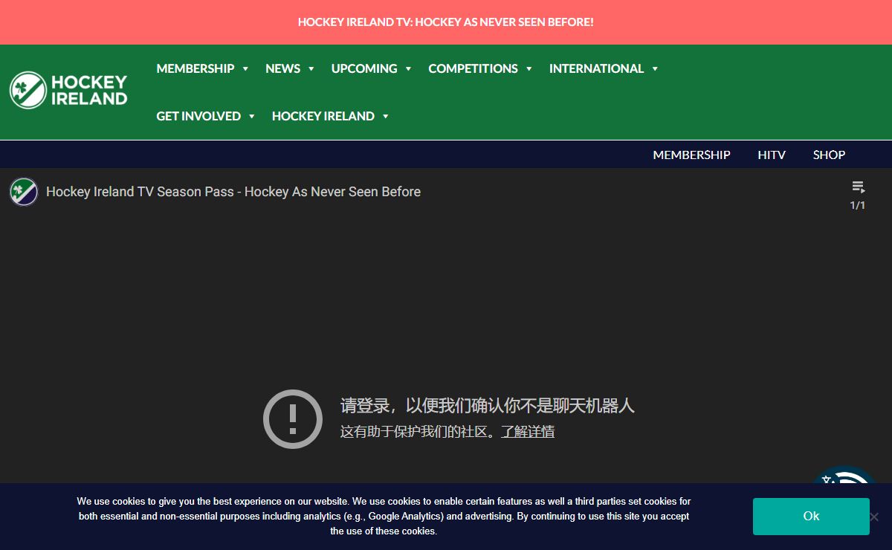Image resolution: width=892 pixels, height=550 pixels.
Task: Open the Shop link
Action: pyautogui.click(x=829, y=155)
